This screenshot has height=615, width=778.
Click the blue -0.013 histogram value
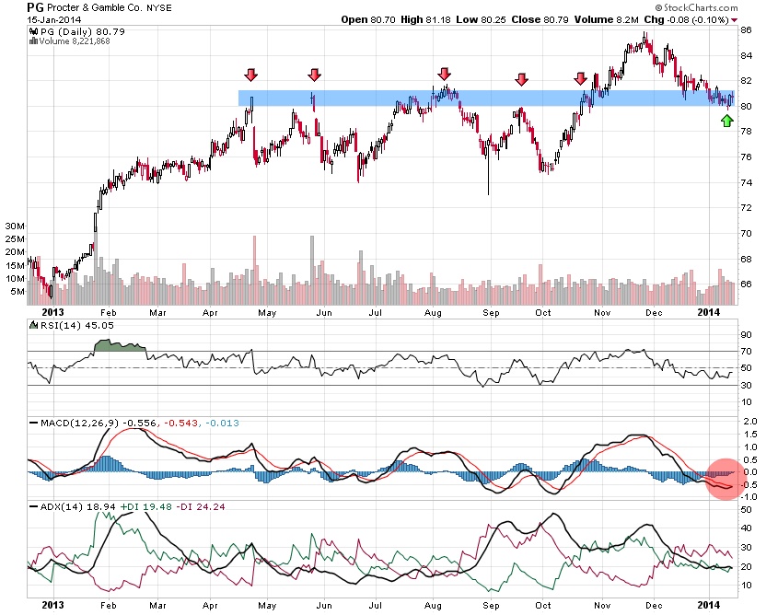tap(222, 424)
